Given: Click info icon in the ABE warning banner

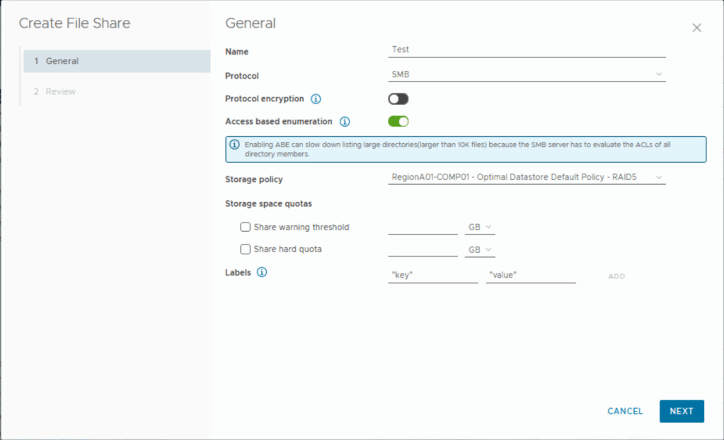Looking at the screenshot, I should click(235, 145).
